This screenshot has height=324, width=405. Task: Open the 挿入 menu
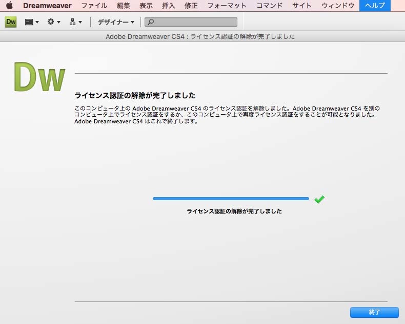tap(168, 6)
